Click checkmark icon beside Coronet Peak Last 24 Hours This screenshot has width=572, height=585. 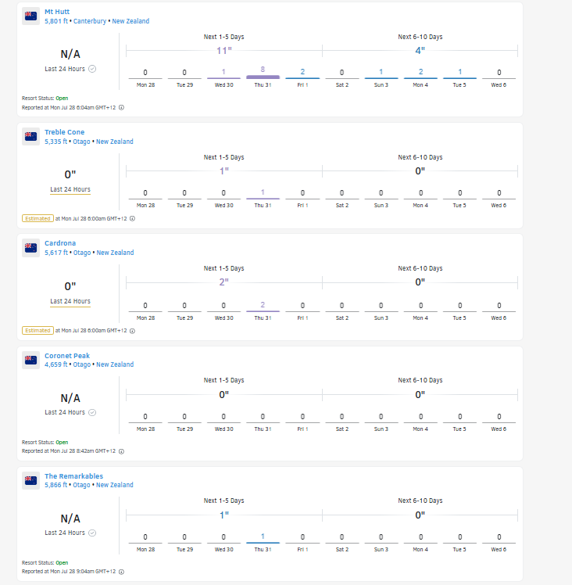tap(92, 412)
